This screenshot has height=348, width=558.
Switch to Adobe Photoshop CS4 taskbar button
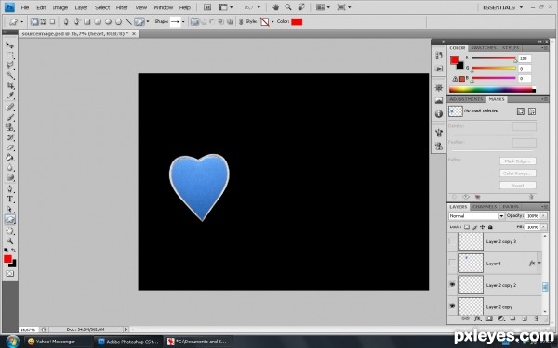pos(128,342)
